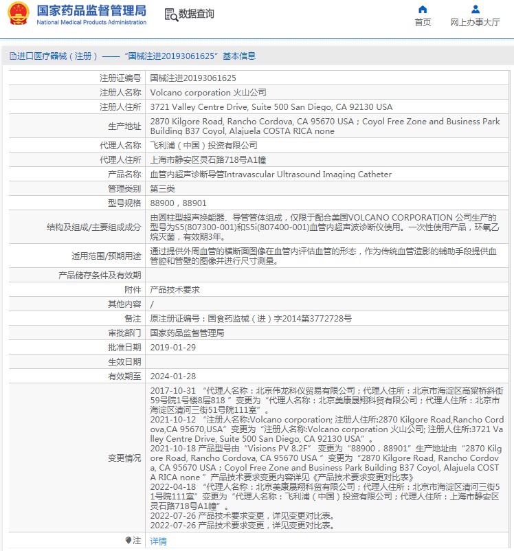Click the 生效日期 field label

pyautogui.click(x=124, y=362)
